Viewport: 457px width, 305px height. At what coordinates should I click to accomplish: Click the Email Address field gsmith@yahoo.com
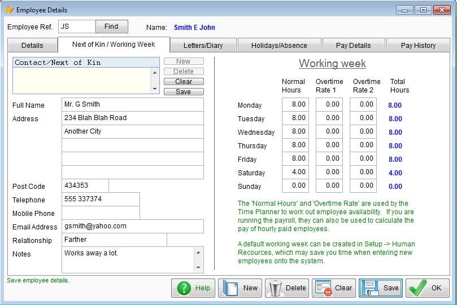pyautogui.click(x=133, y=226)
